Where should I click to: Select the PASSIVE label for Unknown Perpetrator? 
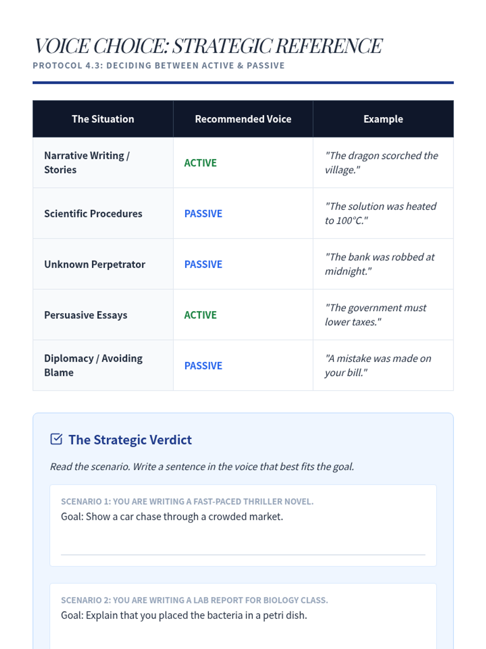point(203,264)
